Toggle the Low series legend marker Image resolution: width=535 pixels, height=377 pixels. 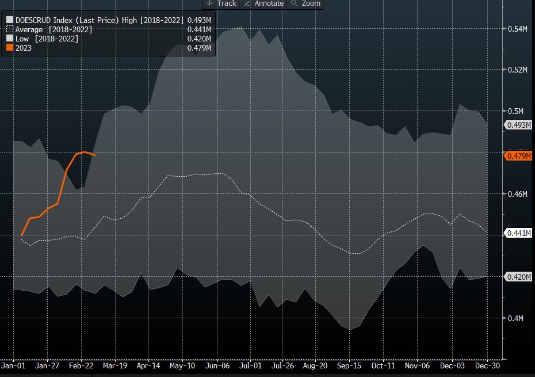[10, 39]
